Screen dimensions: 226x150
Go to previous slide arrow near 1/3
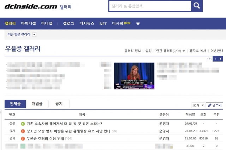215,59
